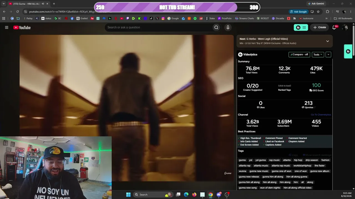Go to the YouTube home logo

22,27
